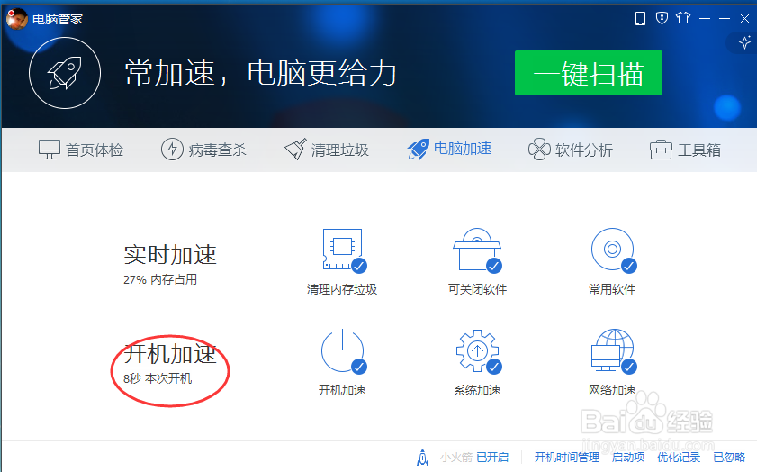Click the shield icon in title bar

(x=662, y=18)
